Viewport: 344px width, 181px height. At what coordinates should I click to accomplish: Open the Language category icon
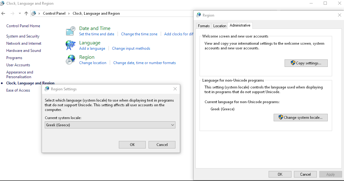coord(70,45)
